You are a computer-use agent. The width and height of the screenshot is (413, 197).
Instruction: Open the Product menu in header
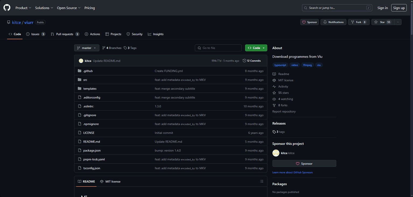point(23,8)
